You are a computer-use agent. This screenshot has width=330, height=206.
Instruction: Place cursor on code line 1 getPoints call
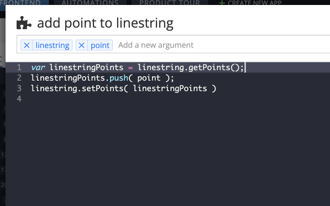pyautogui.click(x=213, y=67)
